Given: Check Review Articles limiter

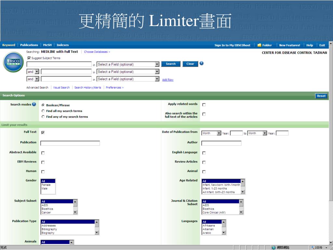Looking at the screenshot, I should [204, 162].
